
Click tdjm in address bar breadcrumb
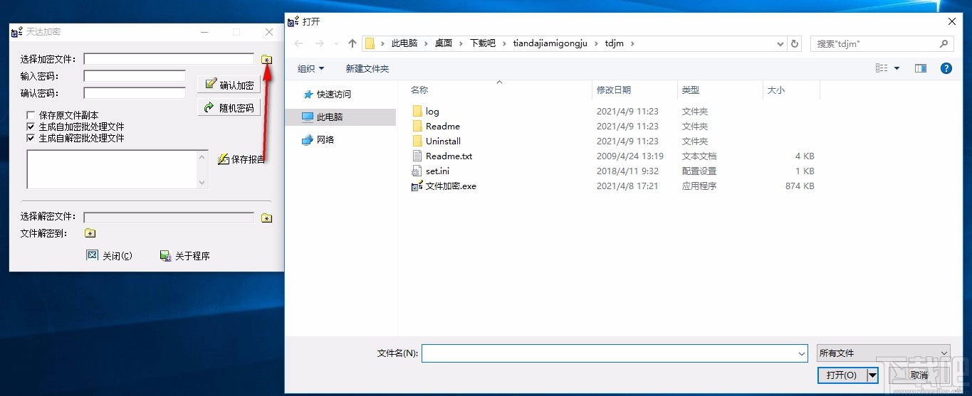pos(614,43)
